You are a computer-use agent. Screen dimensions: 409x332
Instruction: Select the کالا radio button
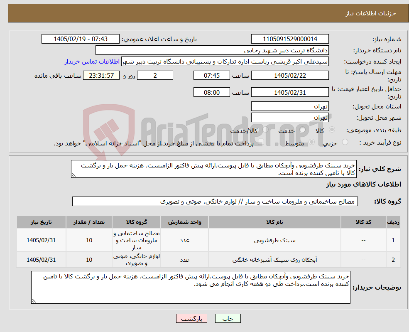332,130
